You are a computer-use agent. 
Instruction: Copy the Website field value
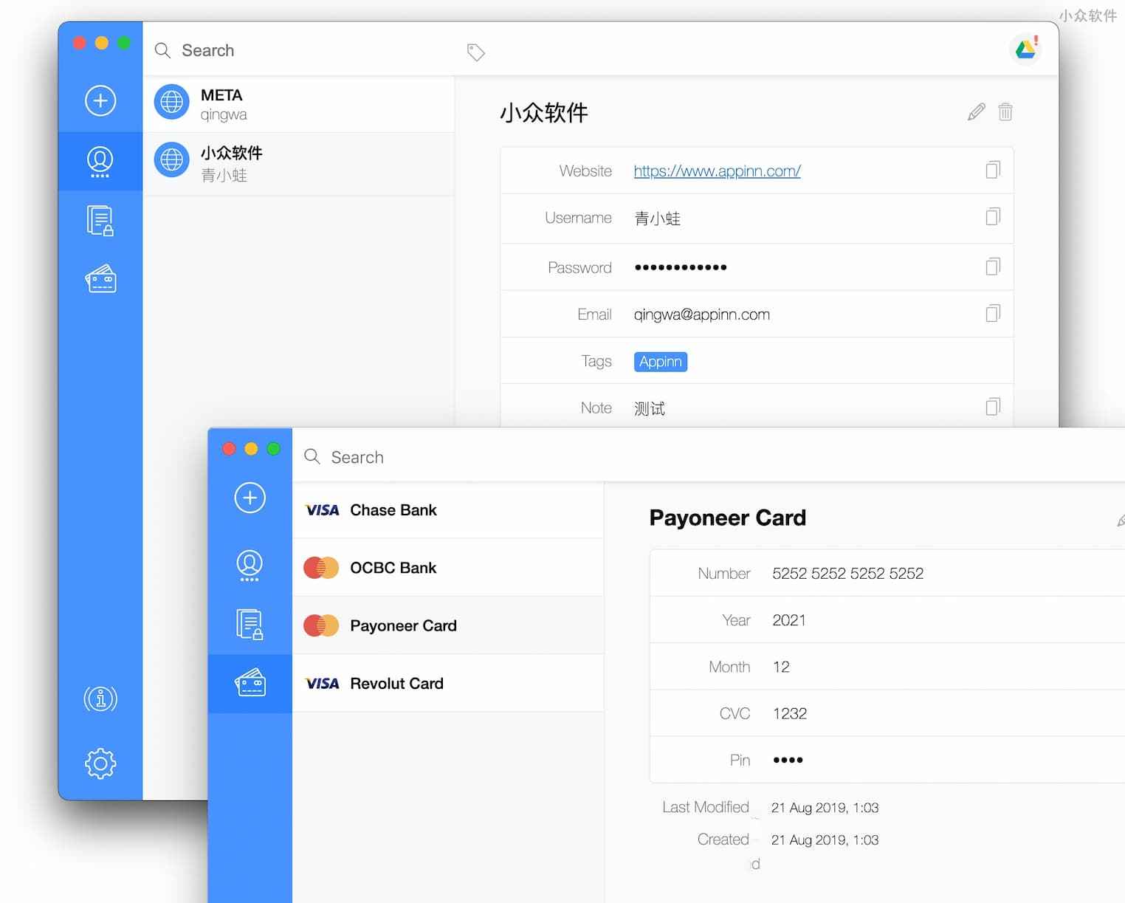pos(993,170)
